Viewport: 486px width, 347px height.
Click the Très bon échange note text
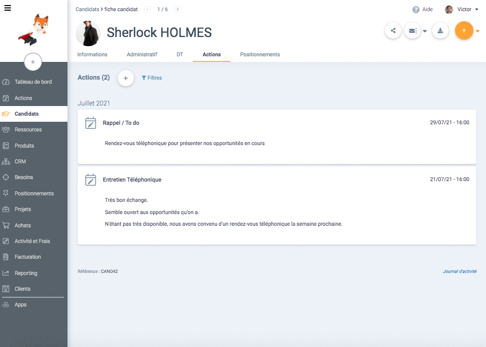tap(126, 200)
